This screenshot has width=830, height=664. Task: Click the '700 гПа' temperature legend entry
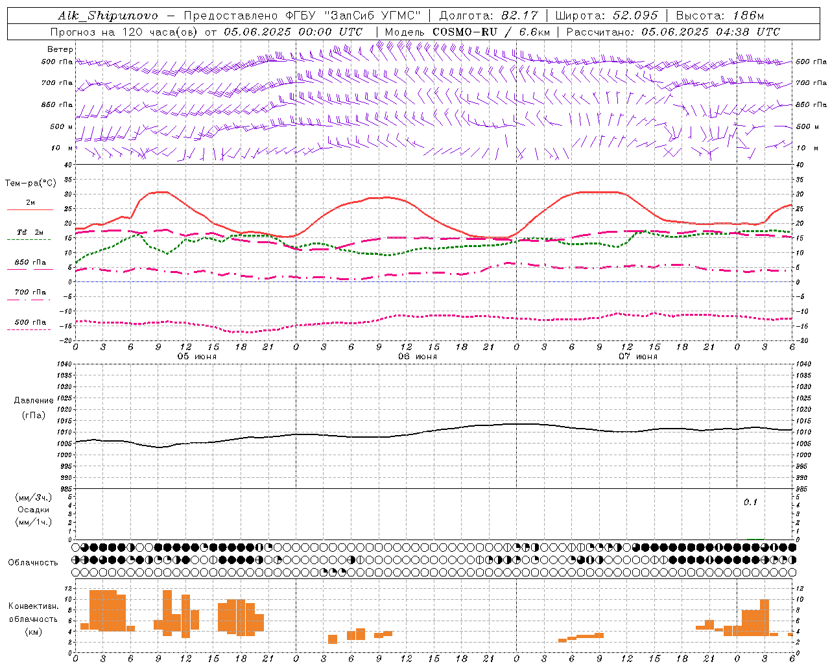pos(30,292)
